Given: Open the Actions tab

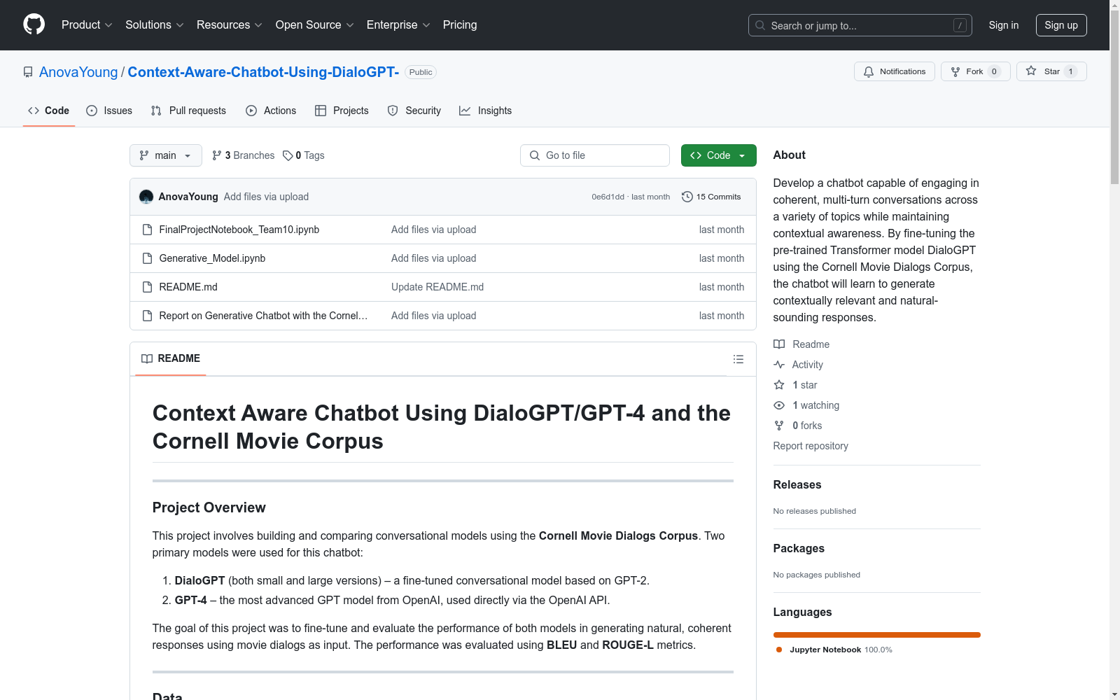Looking at the screenshot, I should pos(271,111).
